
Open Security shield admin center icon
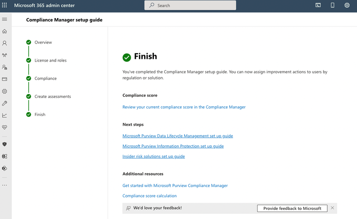click(x=5, y=144)
